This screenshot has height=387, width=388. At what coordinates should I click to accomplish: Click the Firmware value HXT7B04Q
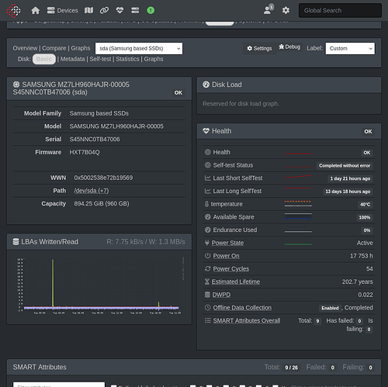85,152
